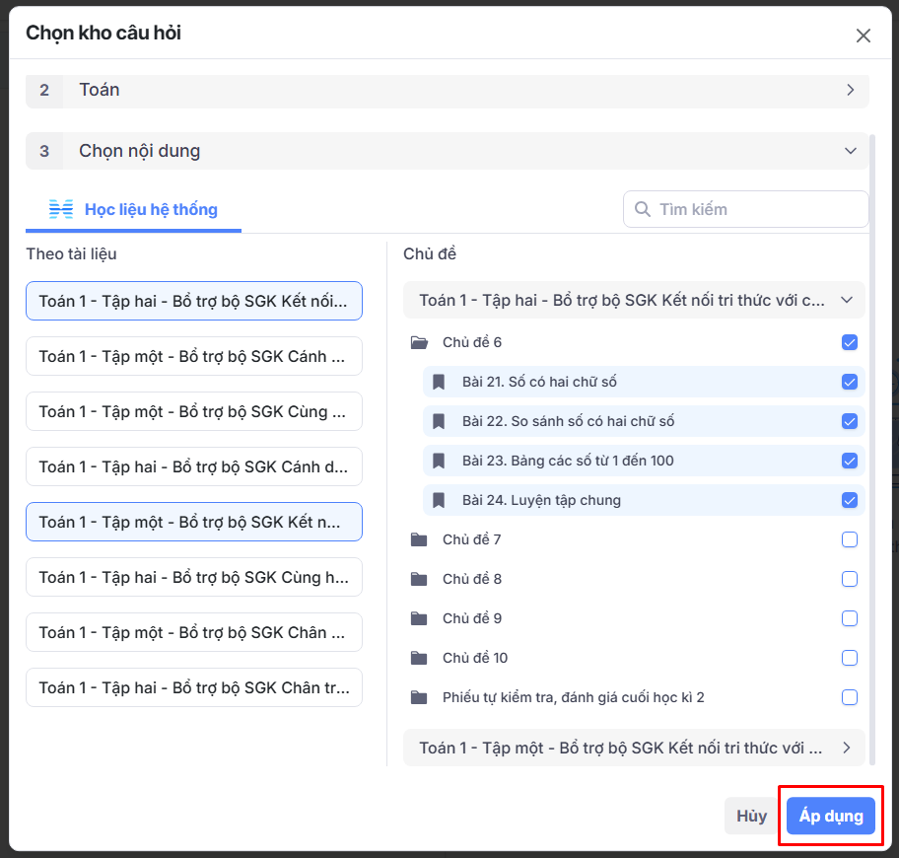Uncheck the Chủ đề 6 checkbox
899x858 pixels.
pos(850,342)
